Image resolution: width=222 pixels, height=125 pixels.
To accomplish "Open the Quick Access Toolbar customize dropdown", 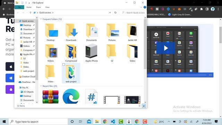I will tap(29, 3).
